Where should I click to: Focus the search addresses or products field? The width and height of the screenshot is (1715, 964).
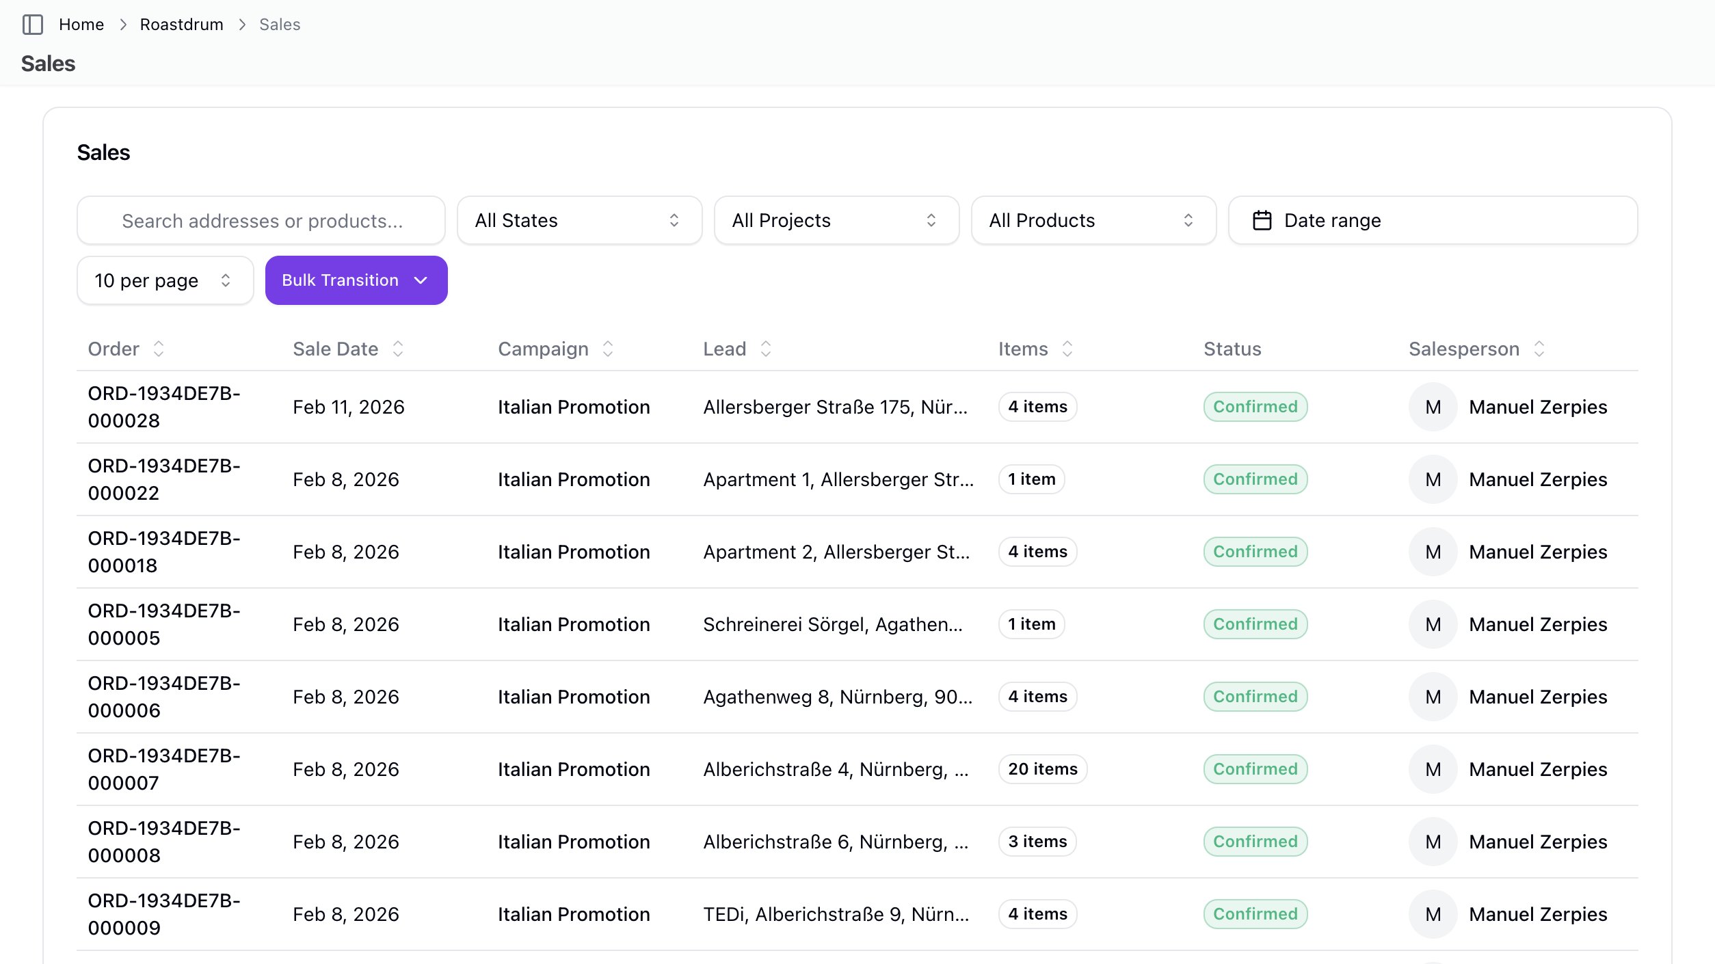[262, 220]
